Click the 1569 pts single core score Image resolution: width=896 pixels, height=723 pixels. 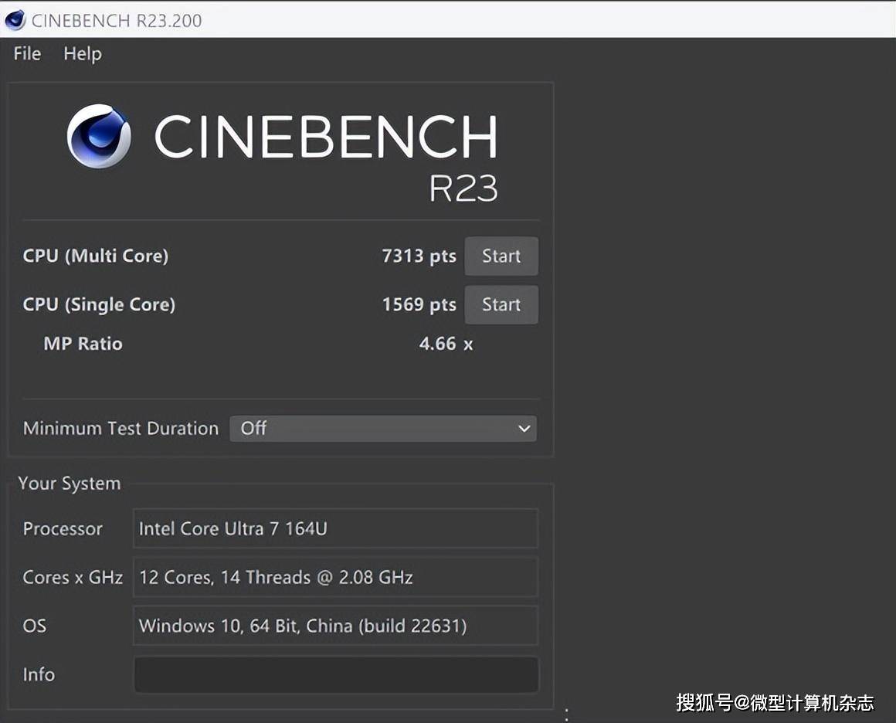(x=419, y=304)
